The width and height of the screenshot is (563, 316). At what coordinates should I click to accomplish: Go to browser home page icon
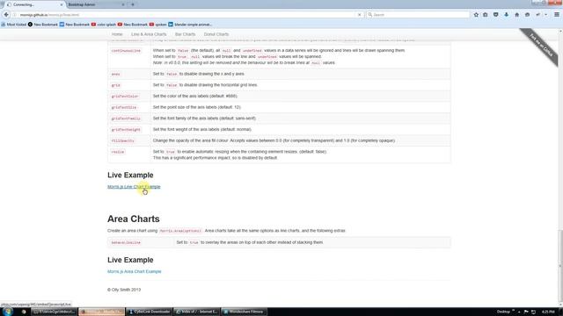click(x=517, y=15)
